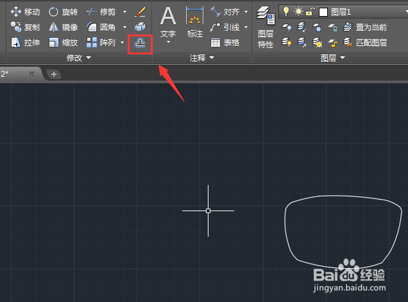Open Layer Properties (图层特性)
This screenshot has width=408, height=302.
[x=266, y=28]
